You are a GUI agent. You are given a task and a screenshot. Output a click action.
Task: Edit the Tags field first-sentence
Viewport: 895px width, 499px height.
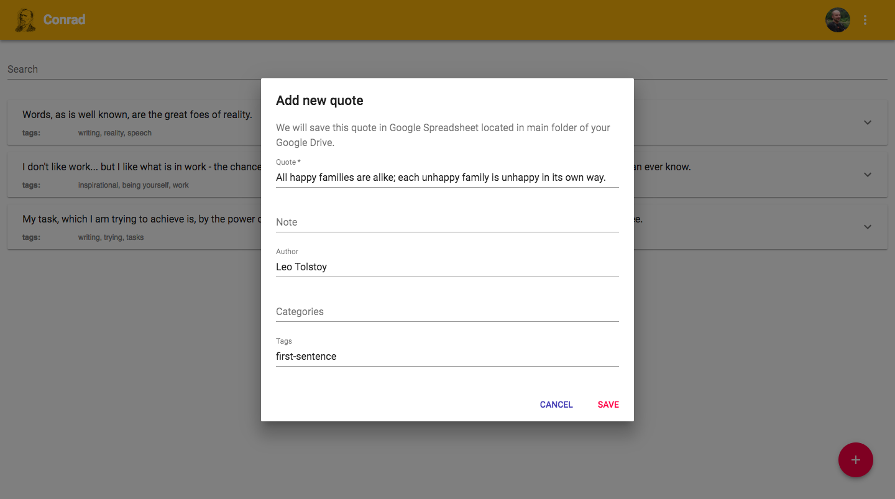coord(447,357)
